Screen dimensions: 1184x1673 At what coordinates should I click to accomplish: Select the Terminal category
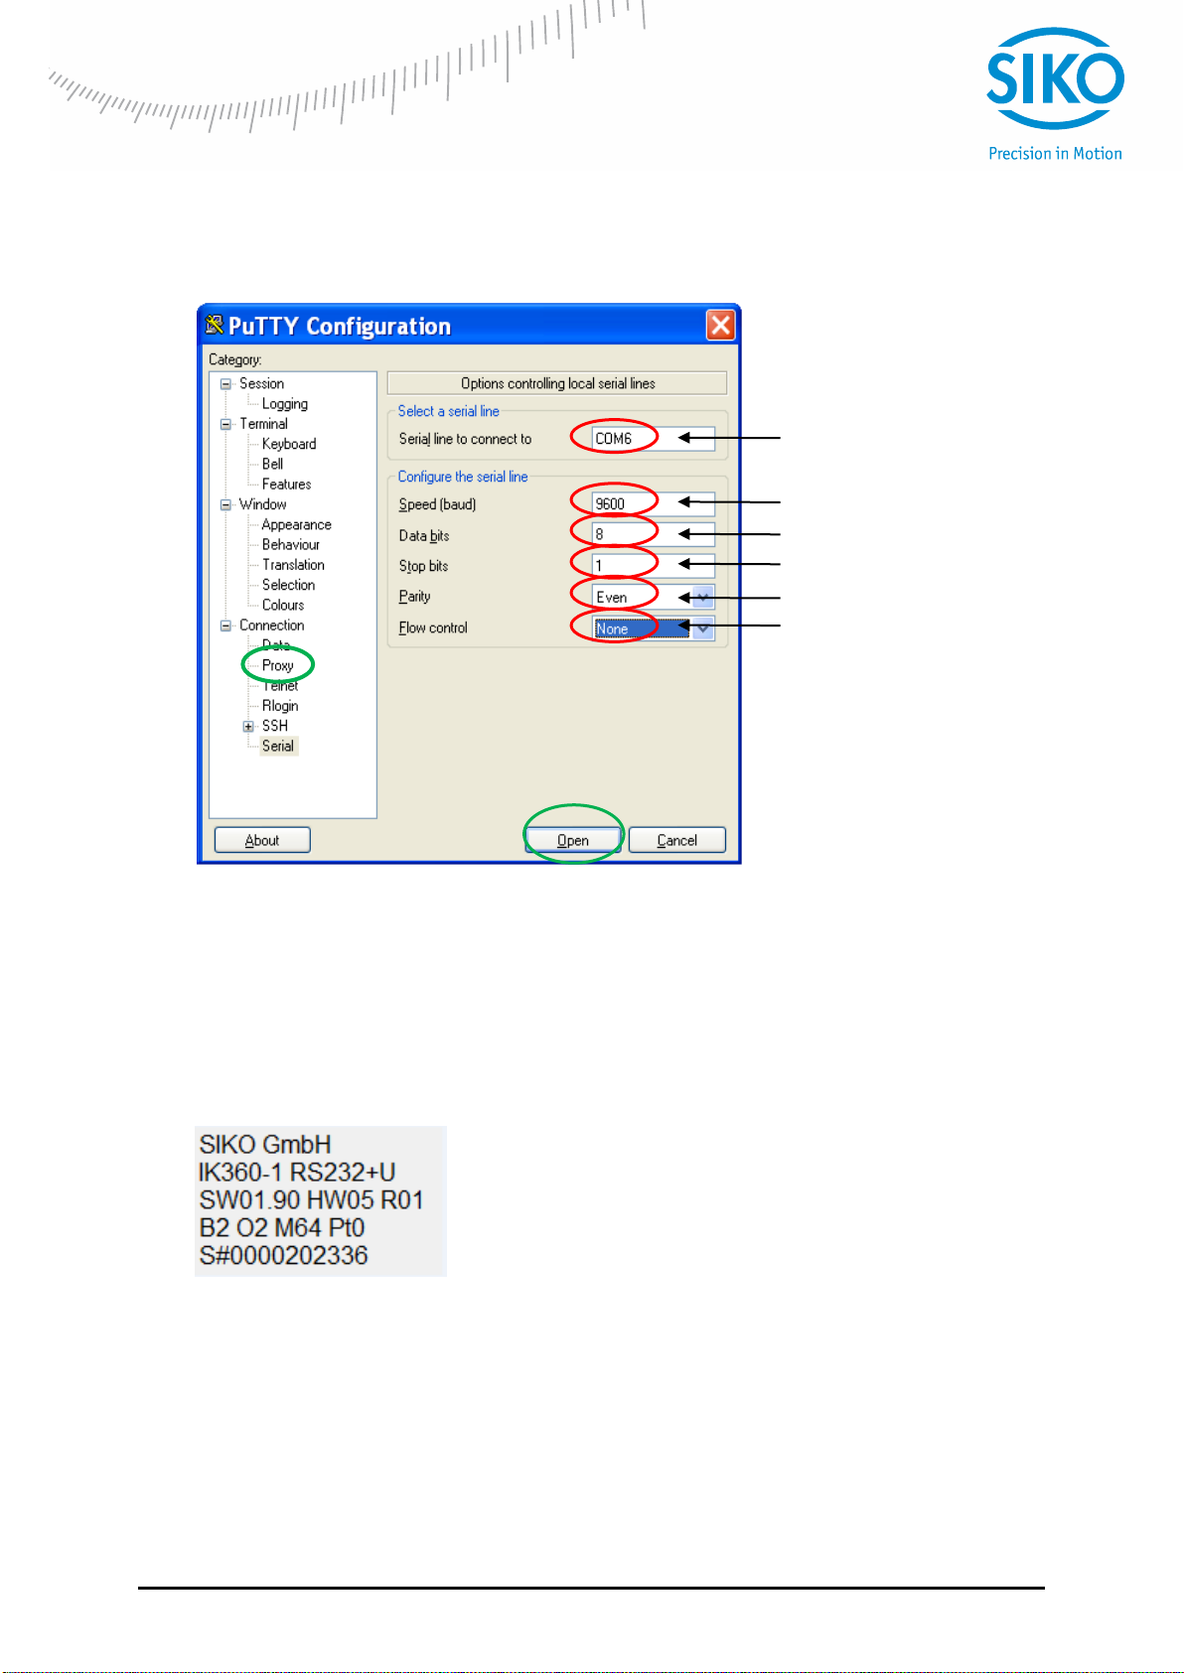tap(263, 424)
